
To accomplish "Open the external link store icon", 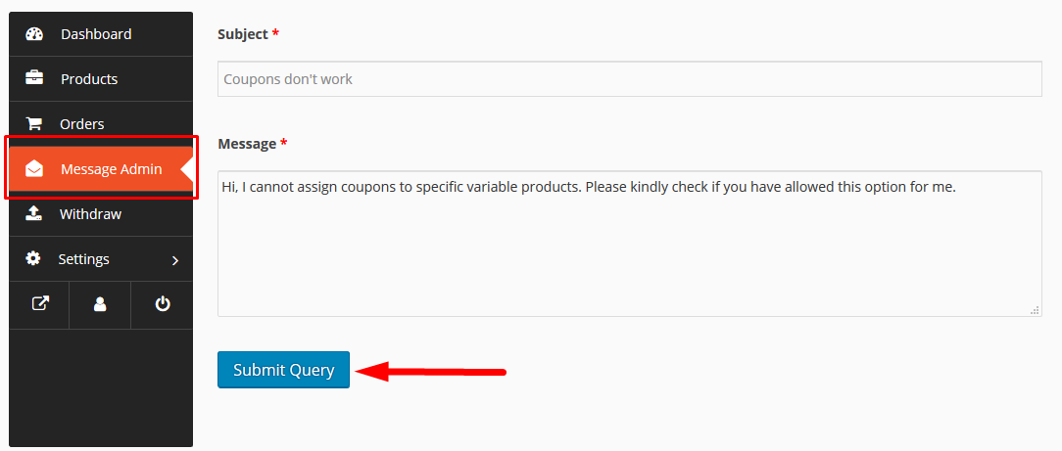I will point(40,304).
